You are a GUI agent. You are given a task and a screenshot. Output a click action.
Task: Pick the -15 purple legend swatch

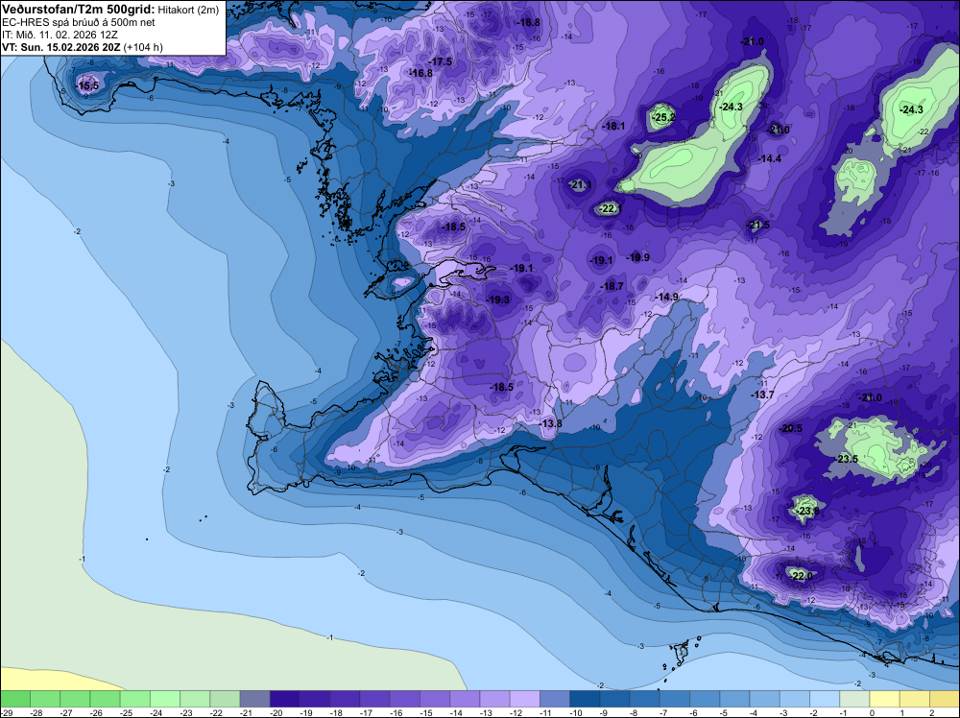pyautogui.click(x=435, y=699)
